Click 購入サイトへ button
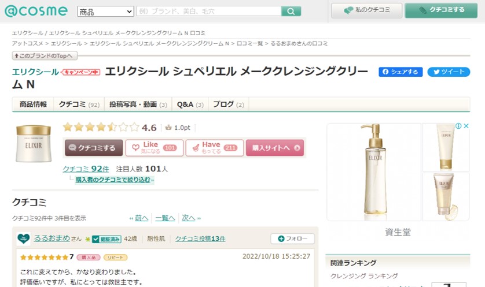Screen dimensions: 485x287 pyautogui.click(x=275, y=148)
